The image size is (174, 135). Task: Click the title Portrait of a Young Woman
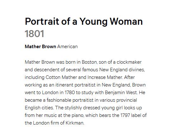(84, 22)
